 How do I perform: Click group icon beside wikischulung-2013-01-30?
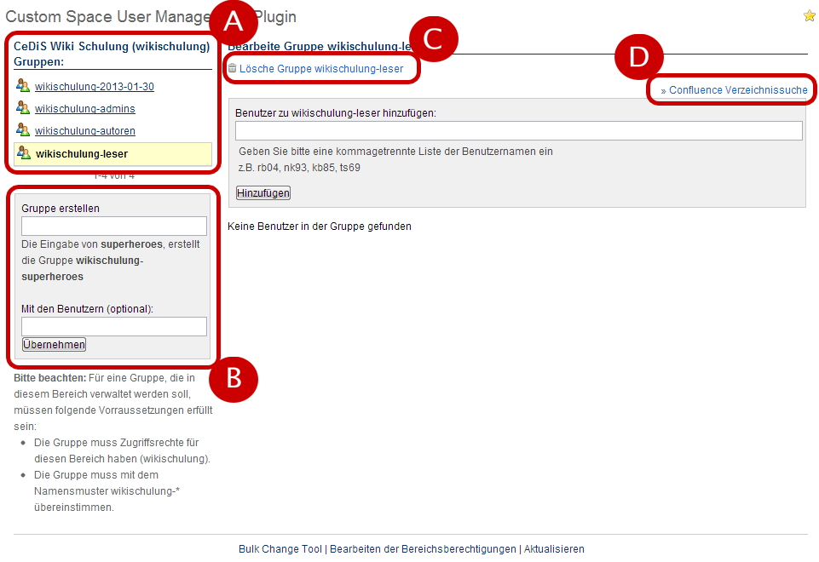point(22,85)
